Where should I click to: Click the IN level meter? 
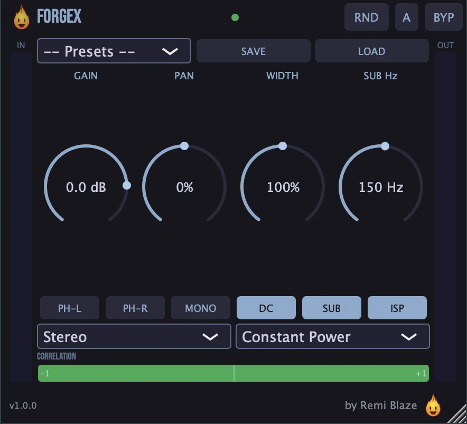click(x=21, y=217)
